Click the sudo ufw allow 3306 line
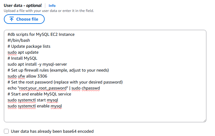Image resolution: width=215 pixels, height=136 pixels. (27, 76)
